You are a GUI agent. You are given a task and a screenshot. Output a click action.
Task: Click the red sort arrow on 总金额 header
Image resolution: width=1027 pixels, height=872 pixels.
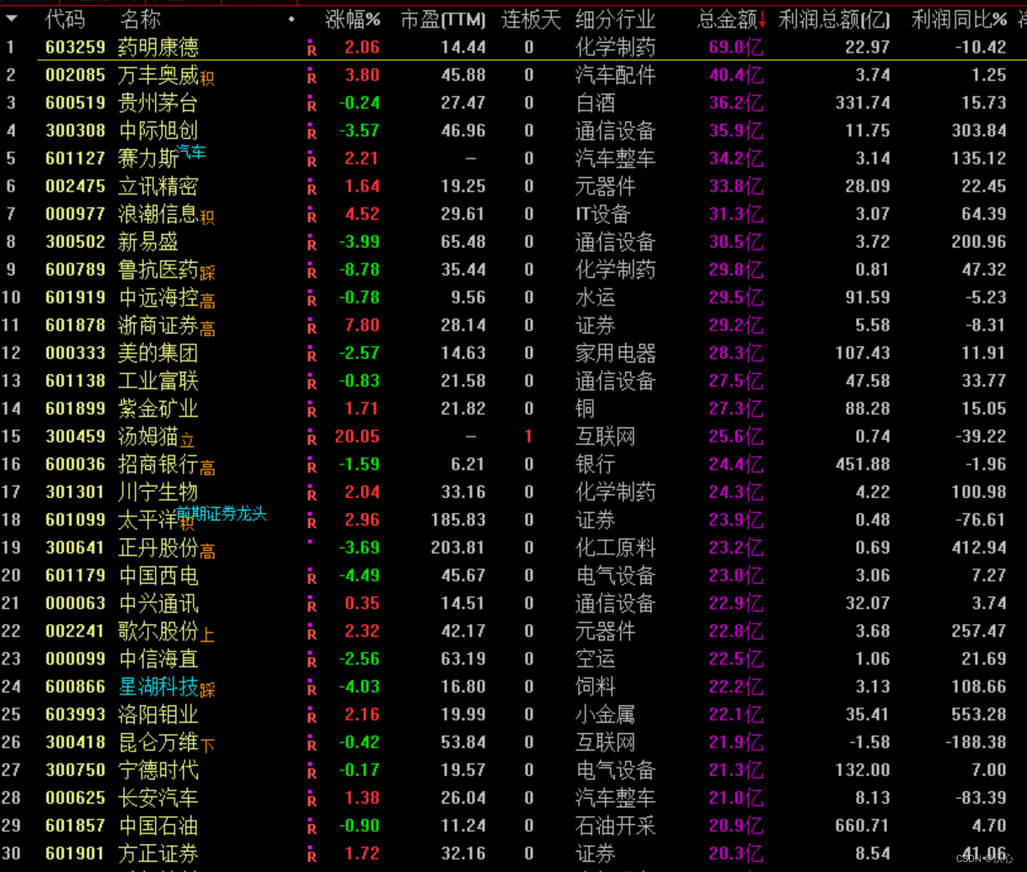[762, 20]
